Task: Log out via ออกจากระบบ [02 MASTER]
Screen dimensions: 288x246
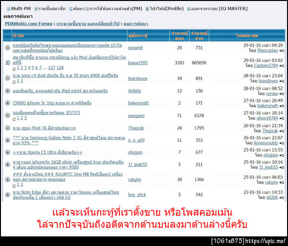Action: [x=217, y=9]
